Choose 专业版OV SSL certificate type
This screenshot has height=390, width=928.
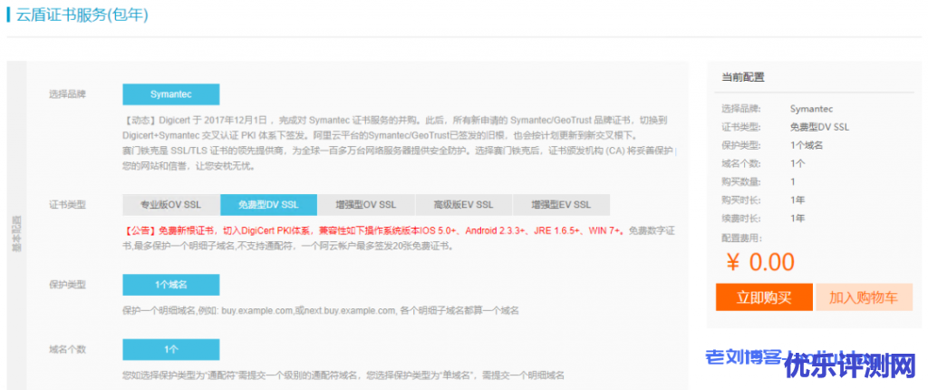coord(171,204)
